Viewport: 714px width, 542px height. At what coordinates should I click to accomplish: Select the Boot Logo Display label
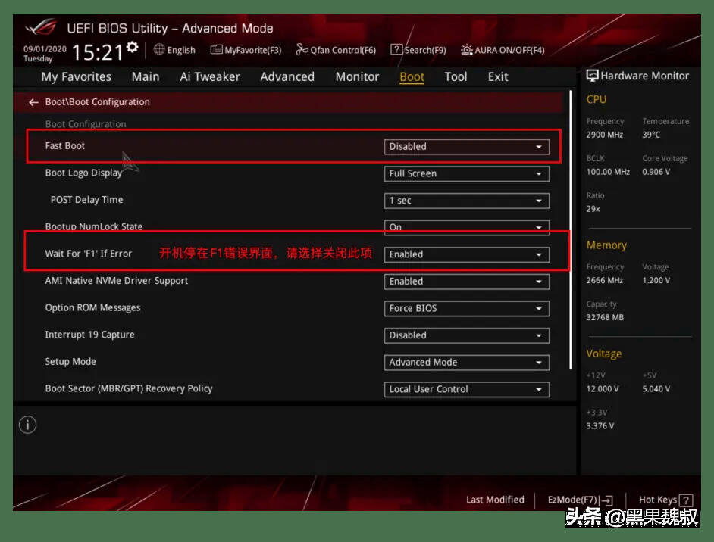point(84,173)
